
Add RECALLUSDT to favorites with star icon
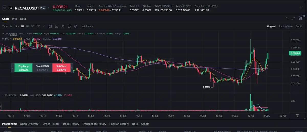click(x=4, y=8)
